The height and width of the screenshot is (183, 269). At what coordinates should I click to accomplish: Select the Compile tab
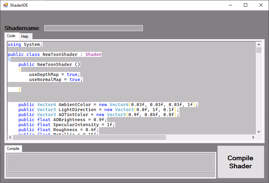(13, 149)
